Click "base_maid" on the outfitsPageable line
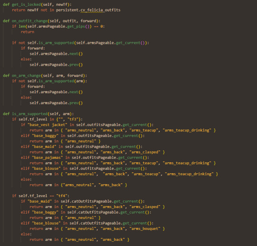The width and height of the screenshot is (257, 246). (44, 147)
